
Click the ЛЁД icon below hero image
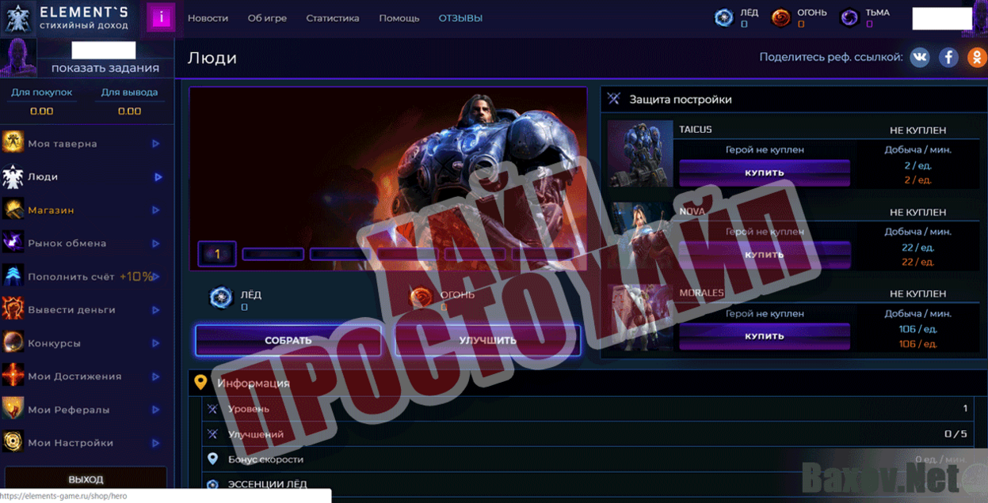(x=220, y=298)
